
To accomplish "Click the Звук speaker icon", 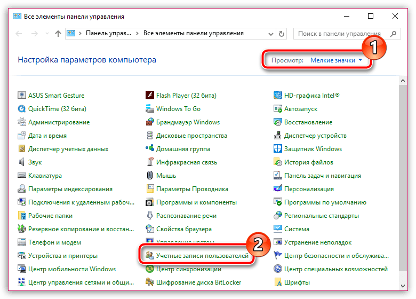I will click(x=22, y=162).
